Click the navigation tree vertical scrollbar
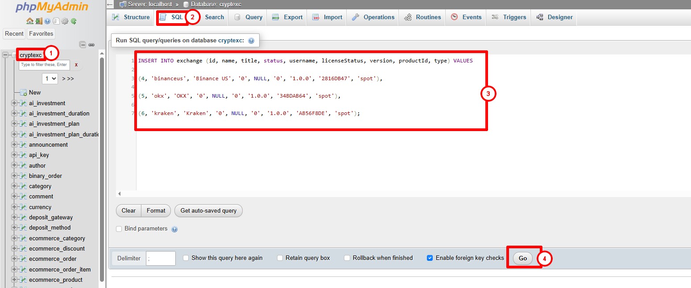This screenshot has width=691, height=288. coord(102,169)
